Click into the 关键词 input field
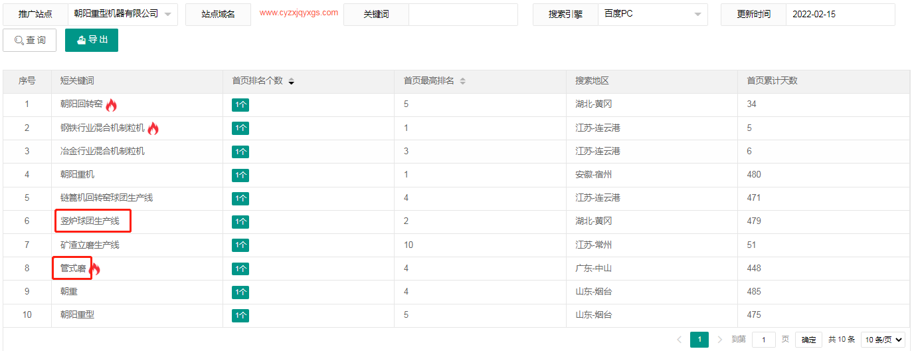 (x=462, y=14)
